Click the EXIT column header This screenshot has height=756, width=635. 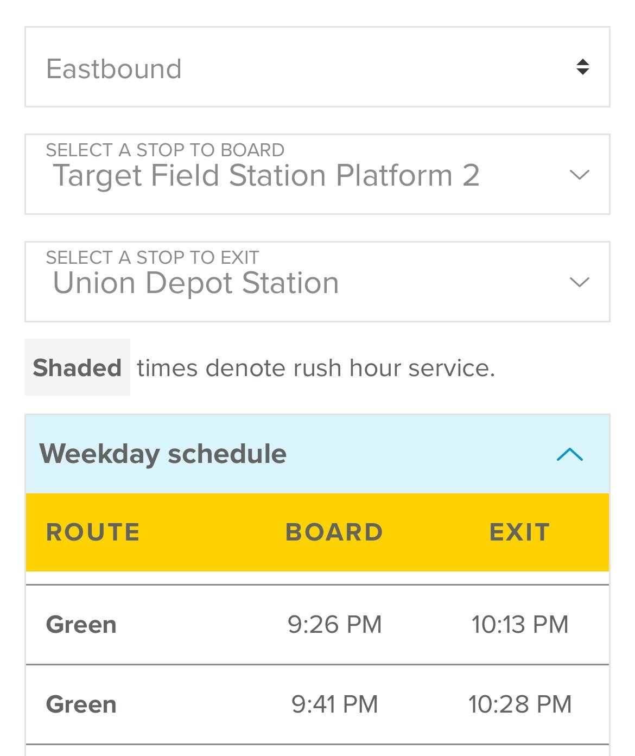(x=519, y=532)
